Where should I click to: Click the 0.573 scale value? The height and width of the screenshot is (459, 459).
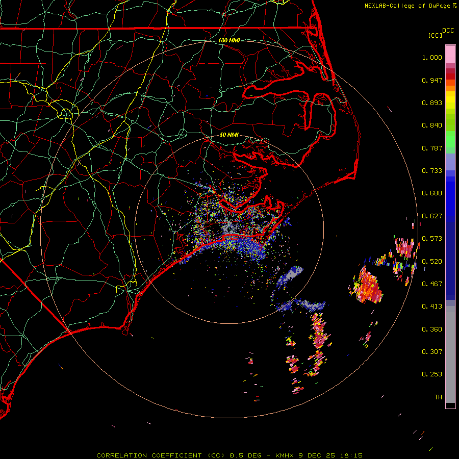[432, 239]
